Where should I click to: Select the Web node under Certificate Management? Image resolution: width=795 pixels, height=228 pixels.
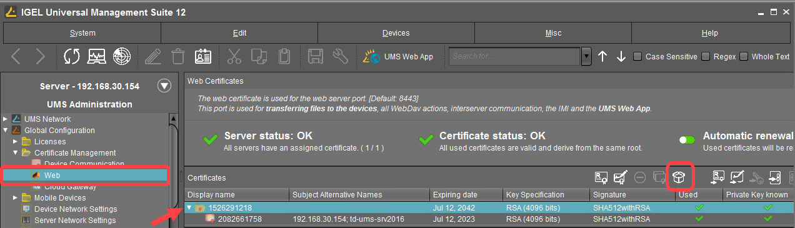[52, 176]
